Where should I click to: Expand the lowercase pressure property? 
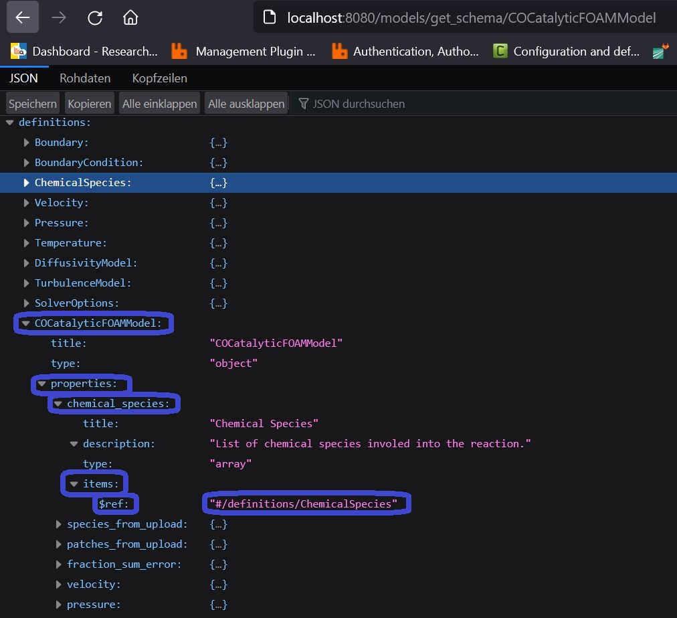(x=59, y=605)
